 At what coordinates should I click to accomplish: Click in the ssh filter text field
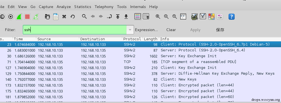click(x=75, y=30)
